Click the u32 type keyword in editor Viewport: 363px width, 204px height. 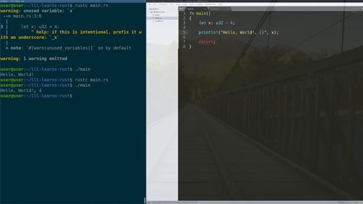point(220,23)
